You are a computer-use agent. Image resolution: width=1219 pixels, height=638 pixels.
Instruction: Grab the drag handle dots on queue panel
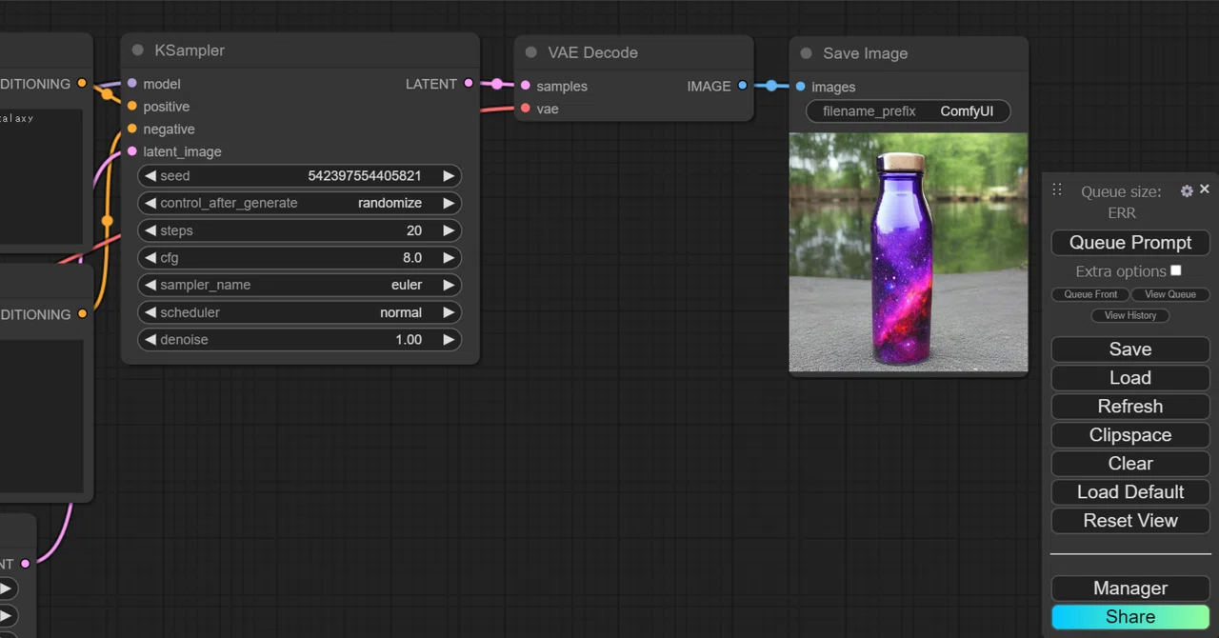tap(1057, 189)
